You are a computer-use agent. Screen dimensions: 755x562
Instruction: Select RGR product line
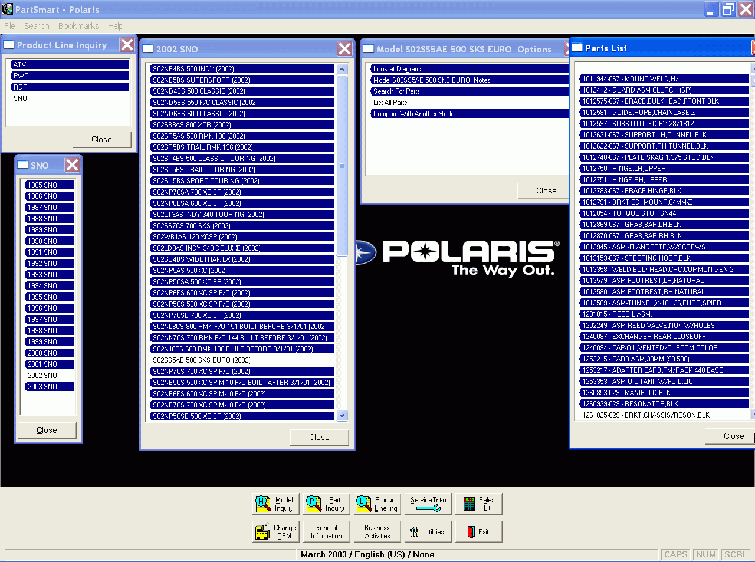[x=70, y=87]
